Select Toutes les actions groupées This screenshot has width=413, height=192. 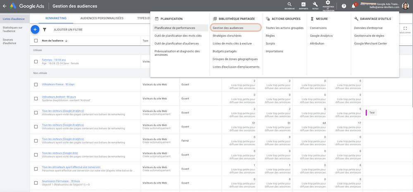(x=285, y=28)
